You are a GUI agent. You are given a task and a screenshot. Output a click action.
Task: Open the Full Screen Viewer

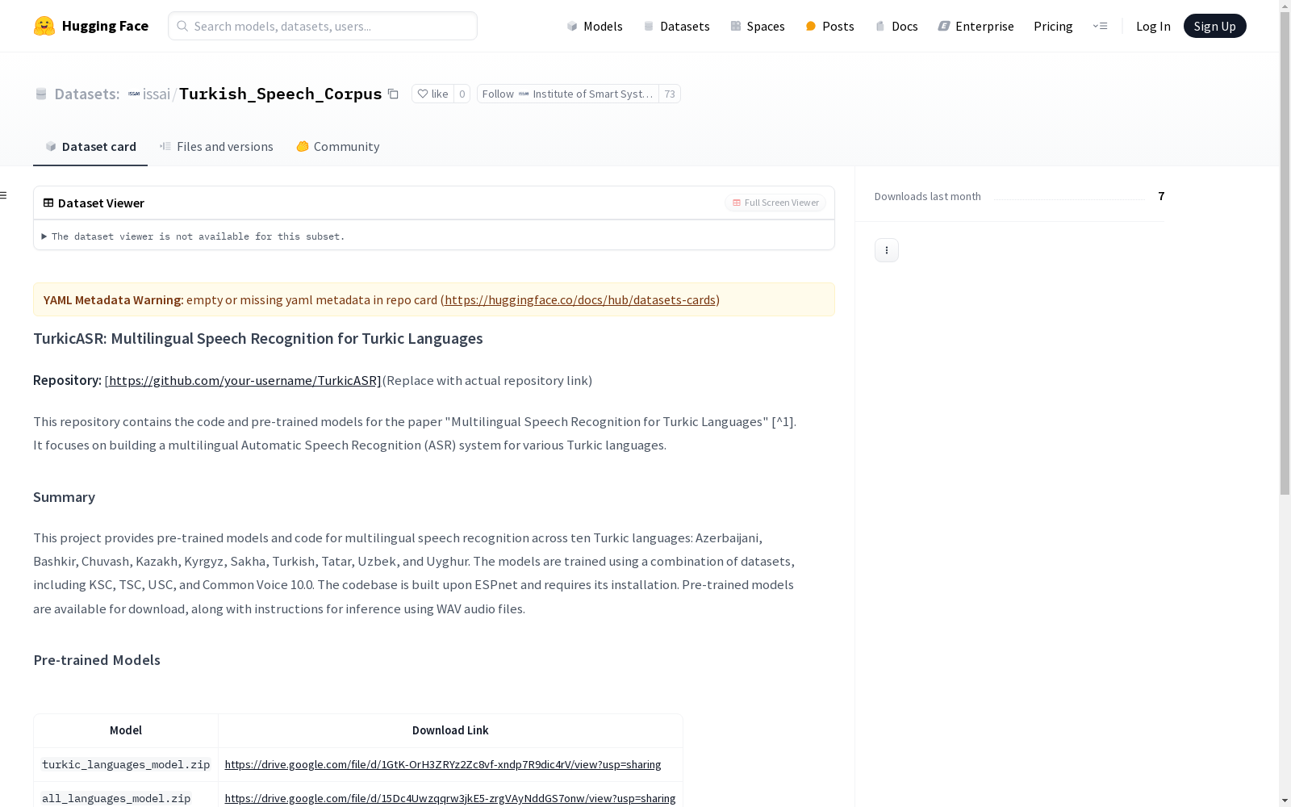click(x=775, y=203)
